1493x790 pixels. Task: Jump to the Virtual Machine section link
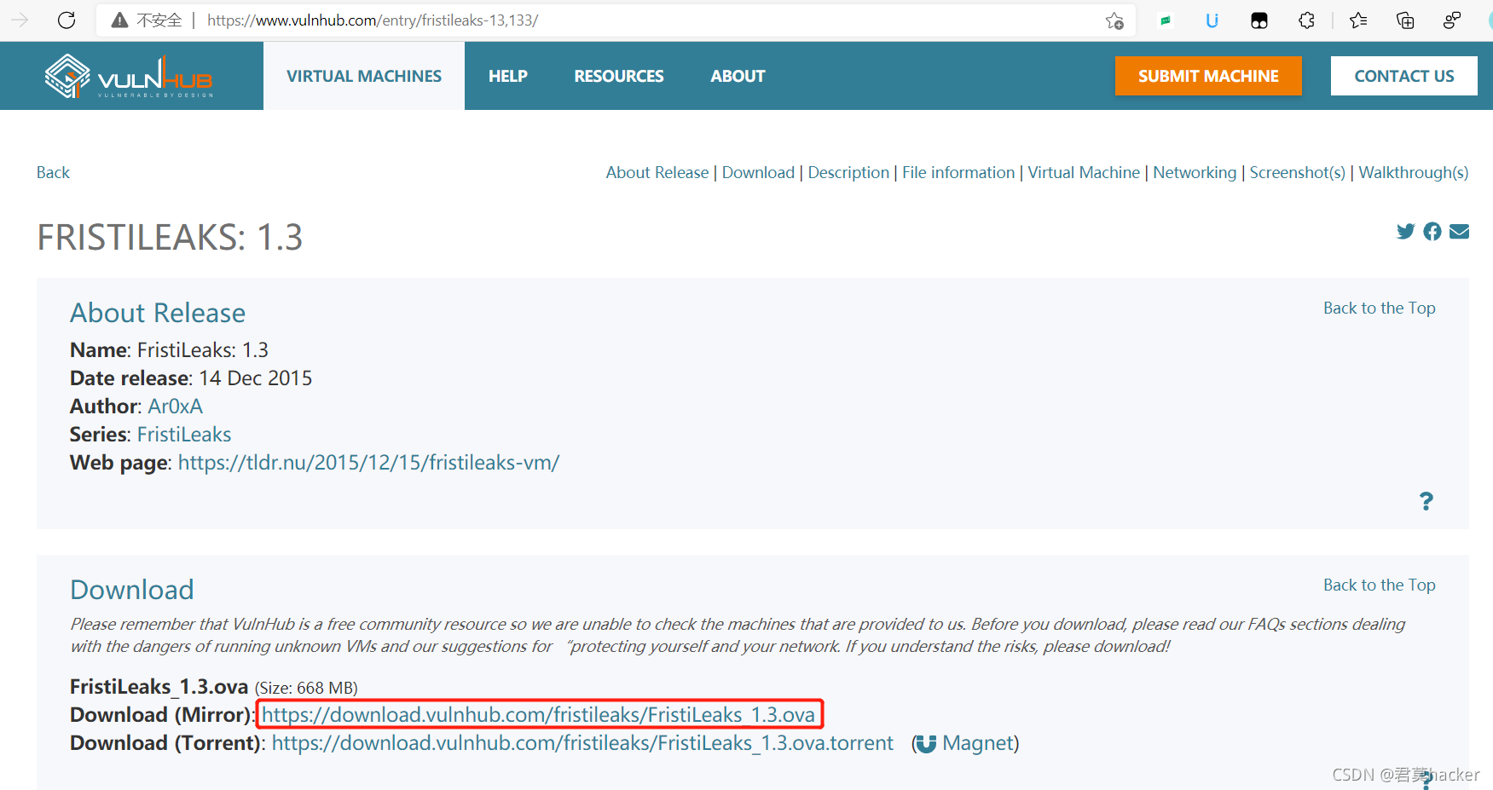(1084, 172)
